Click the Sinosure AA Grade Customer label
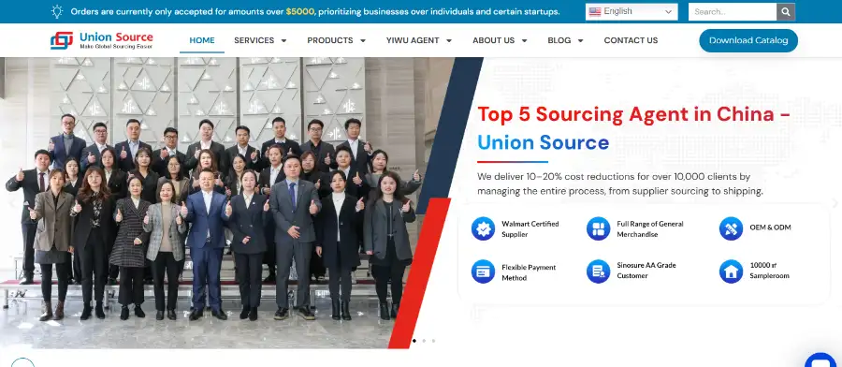This screenshot has width=842, height=367. (x=646, y=271)
